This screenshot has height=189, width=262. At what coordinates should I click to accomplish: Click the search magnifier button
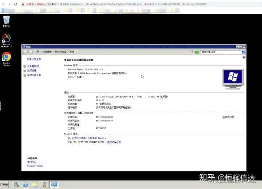pos(243,52)
